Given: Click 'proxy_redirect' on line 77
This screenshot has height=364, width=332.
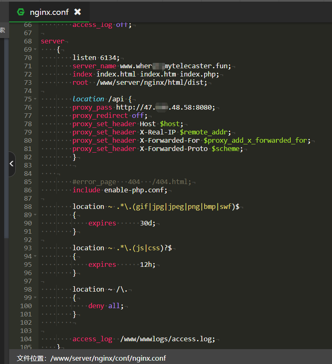Looking at the screenshot, I should click(x=100, y=115).
